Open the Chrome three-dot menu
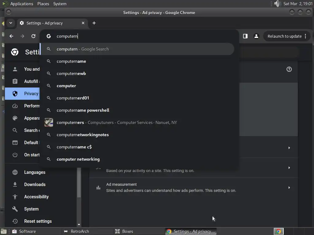Screen dimensions: 314x235 pos(306,36)
